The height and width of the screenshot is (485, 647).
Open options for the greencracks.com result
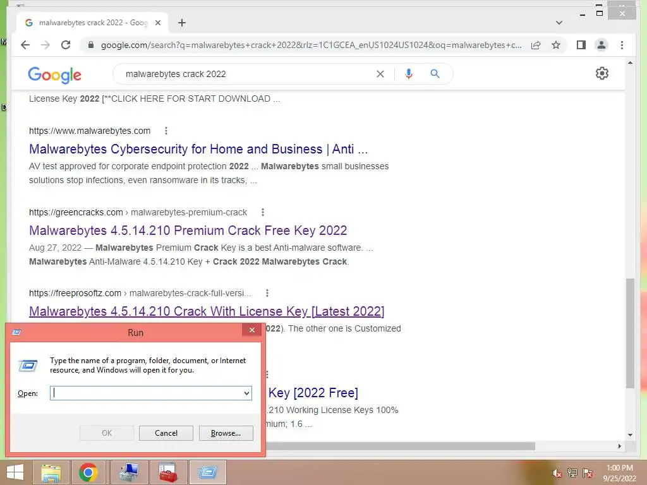262,212
